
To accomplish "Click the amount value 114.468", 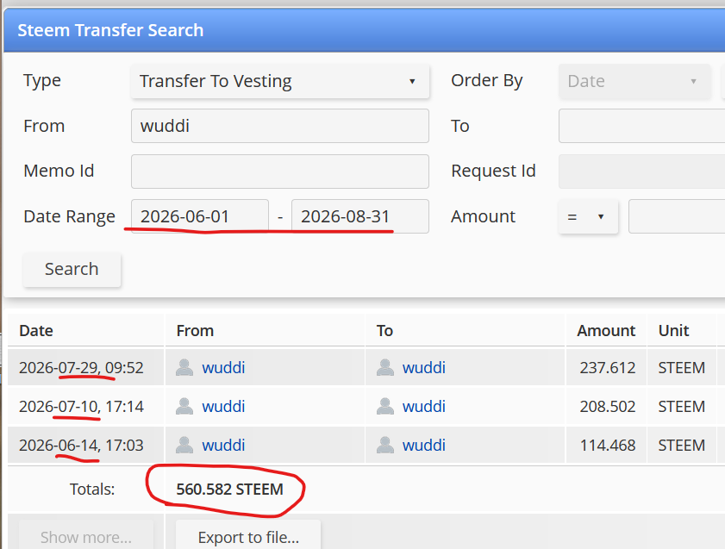I will [608, 446].
